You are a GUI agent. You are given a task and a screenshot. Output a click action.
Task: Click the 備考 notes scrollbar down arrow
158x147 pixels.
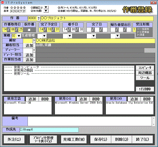pos(154,124)
